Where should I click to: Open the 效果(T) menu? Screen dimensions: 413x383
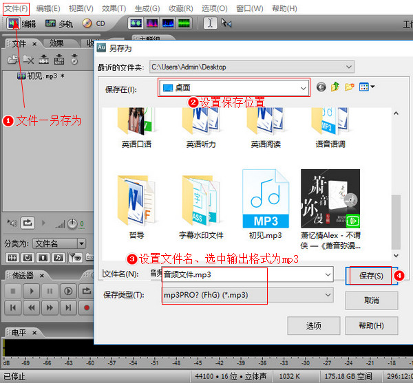point(114,8)
